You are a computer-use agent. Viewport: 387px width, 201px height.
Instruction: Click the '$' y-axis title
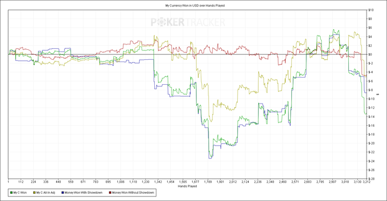378,95
